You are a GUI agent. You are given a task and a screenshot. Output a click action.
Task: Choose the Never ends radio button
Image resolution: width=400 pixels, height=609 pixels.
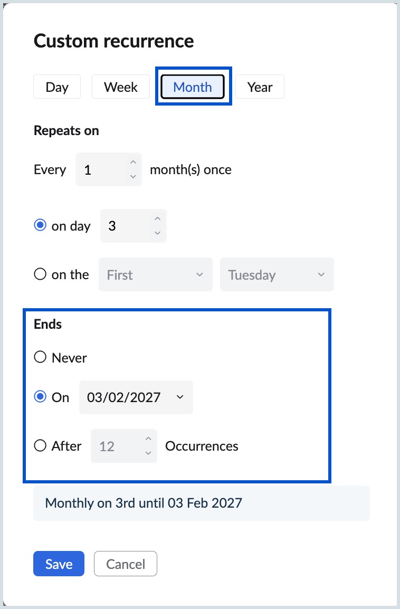(x=40, y=357)
